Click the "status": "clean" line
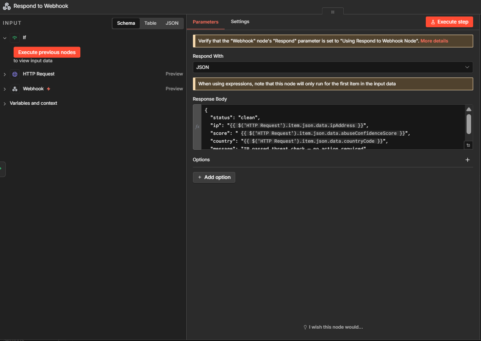Viewport: 481px width, 341px height. tap(235, 118)
